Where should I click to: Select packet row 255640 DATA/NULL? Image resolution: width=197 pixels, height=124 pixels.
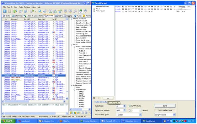pyautogui.click(x=34, y=39)
